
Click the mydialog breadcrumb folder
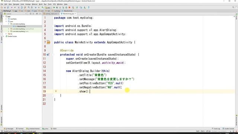56,11
